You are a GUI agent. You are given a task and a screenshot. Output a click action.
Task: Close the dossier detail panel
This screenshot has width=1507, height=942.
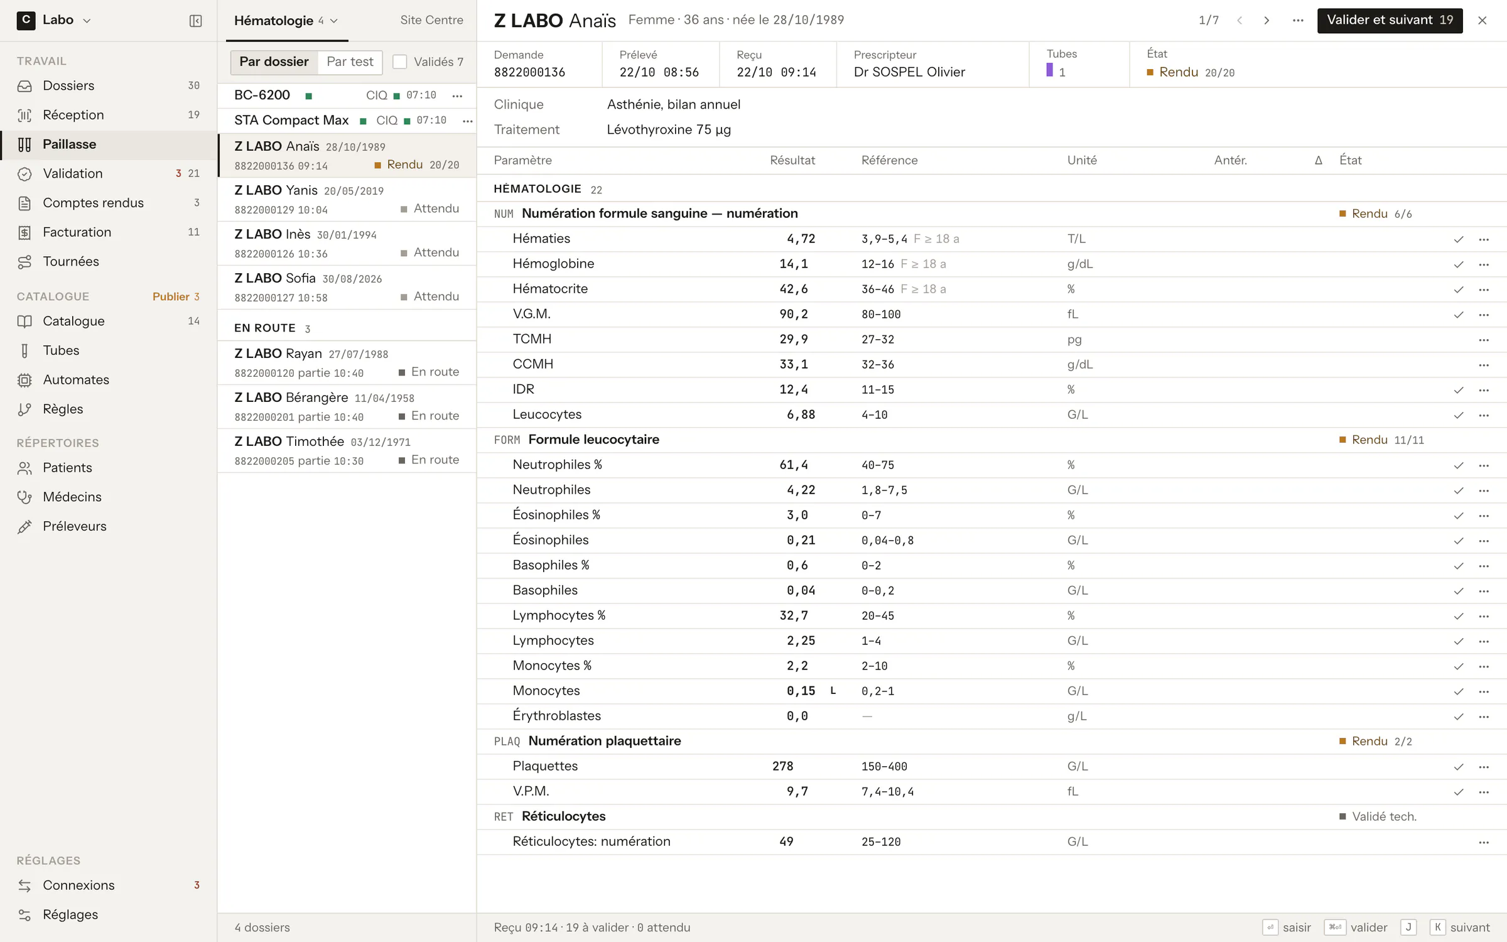tap(1483, 21)
